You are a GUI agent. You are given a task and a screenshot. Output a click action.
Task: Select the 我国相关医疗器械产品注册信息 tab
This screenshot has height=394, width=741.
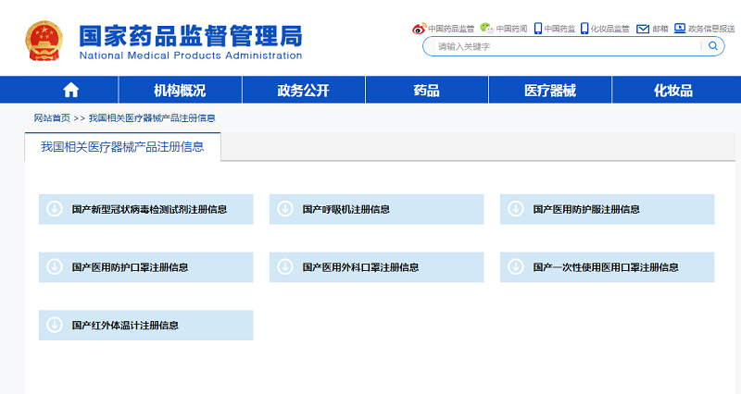[x=122, y=147]
